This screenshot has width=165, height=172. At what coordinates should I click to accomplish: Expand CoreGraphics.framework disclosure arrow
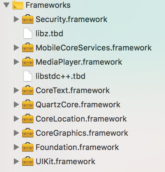(16, 133)
